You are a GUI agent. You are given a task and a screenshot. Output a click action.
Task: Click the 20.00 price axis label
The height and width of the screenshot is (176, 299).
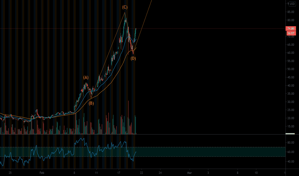pos(291,118)
